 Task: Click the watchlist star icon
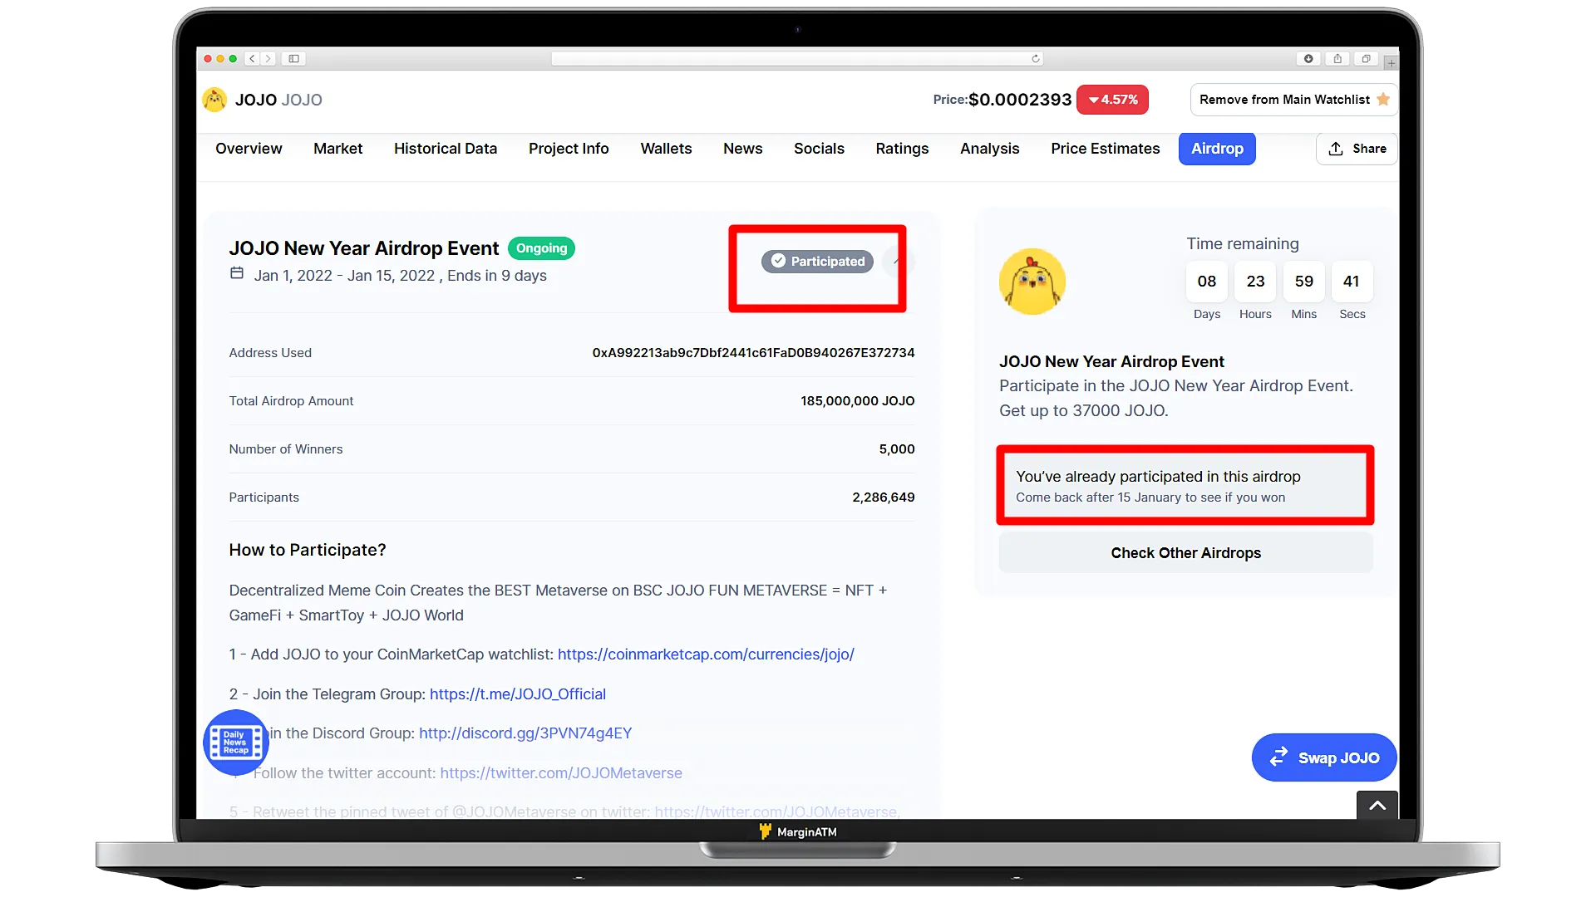pyautogui.click(x=1383, y=100)
